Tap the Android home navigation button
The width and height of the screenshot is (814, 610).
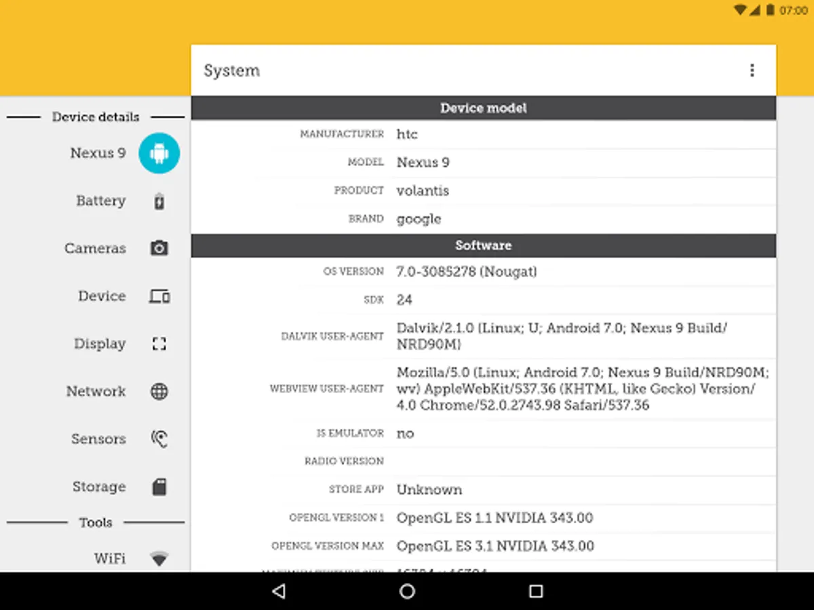pyautogui.click(x=407, y=591)
